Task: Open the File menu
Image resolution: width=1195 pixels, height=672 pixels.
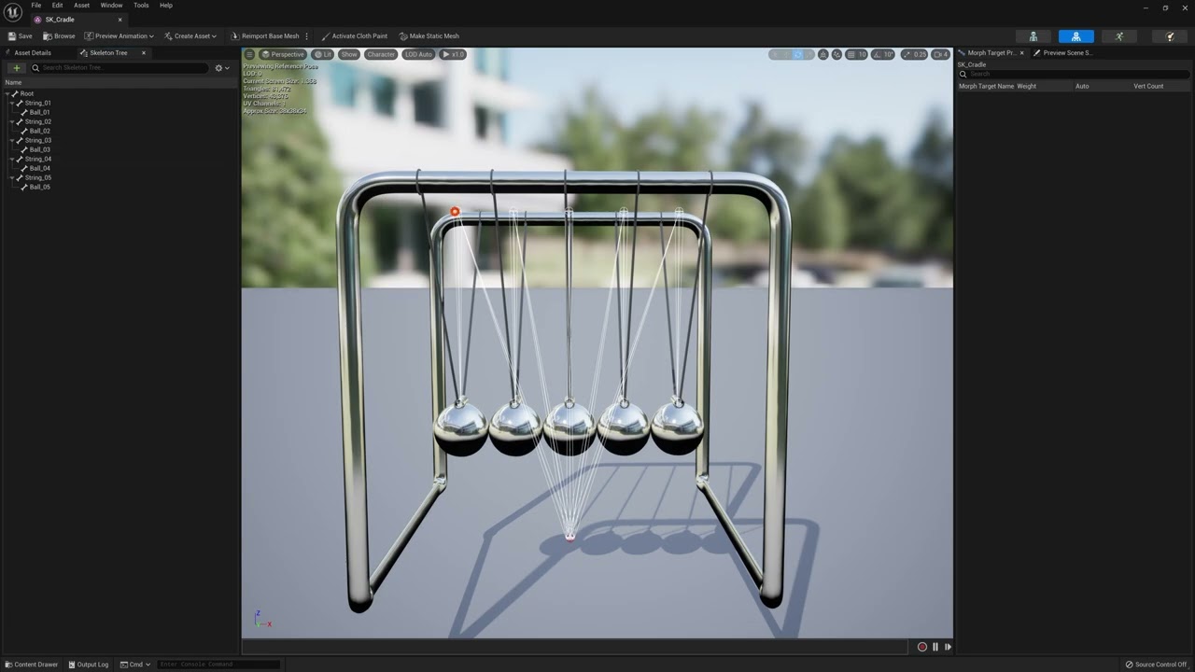Action: (x=35, y=6)
